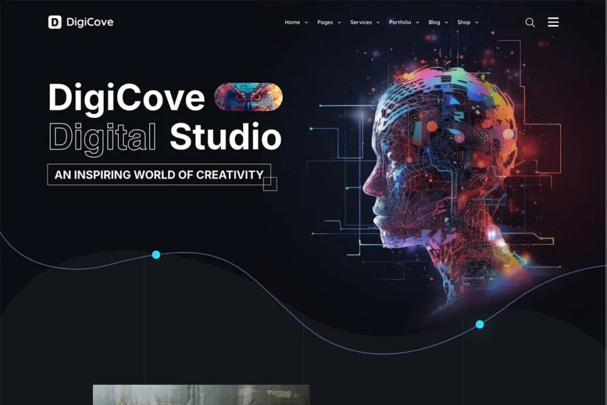
Task: Click An Inspiring World Of Creativity box
Action: pos(159,175)
